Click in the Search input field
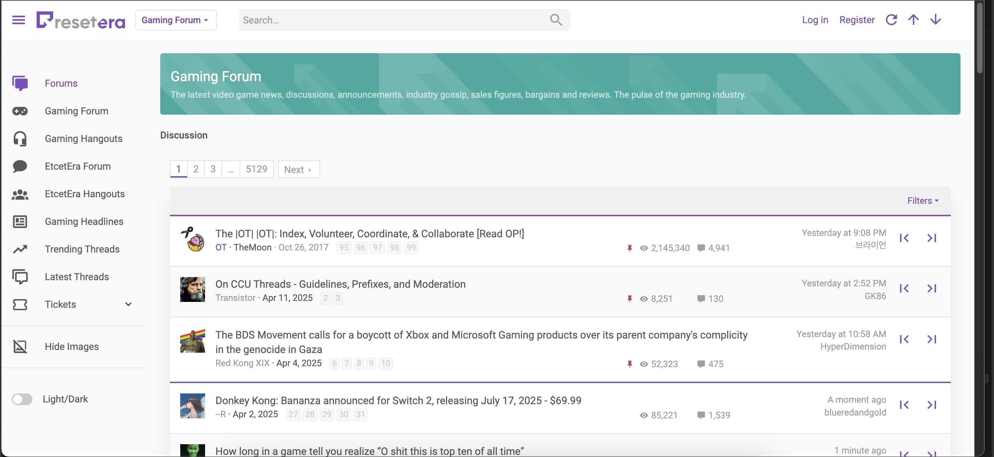Image resolution: width=994 pixels, height=457 pixels. tap(394, 20)
